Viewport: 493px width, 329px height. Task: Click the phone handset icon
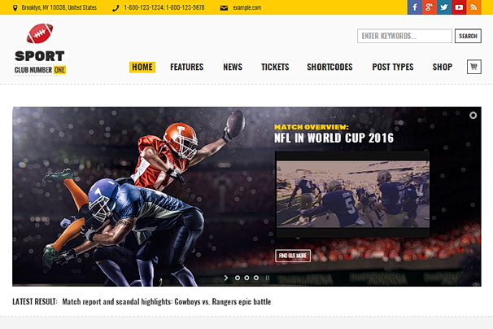(116, 8)
